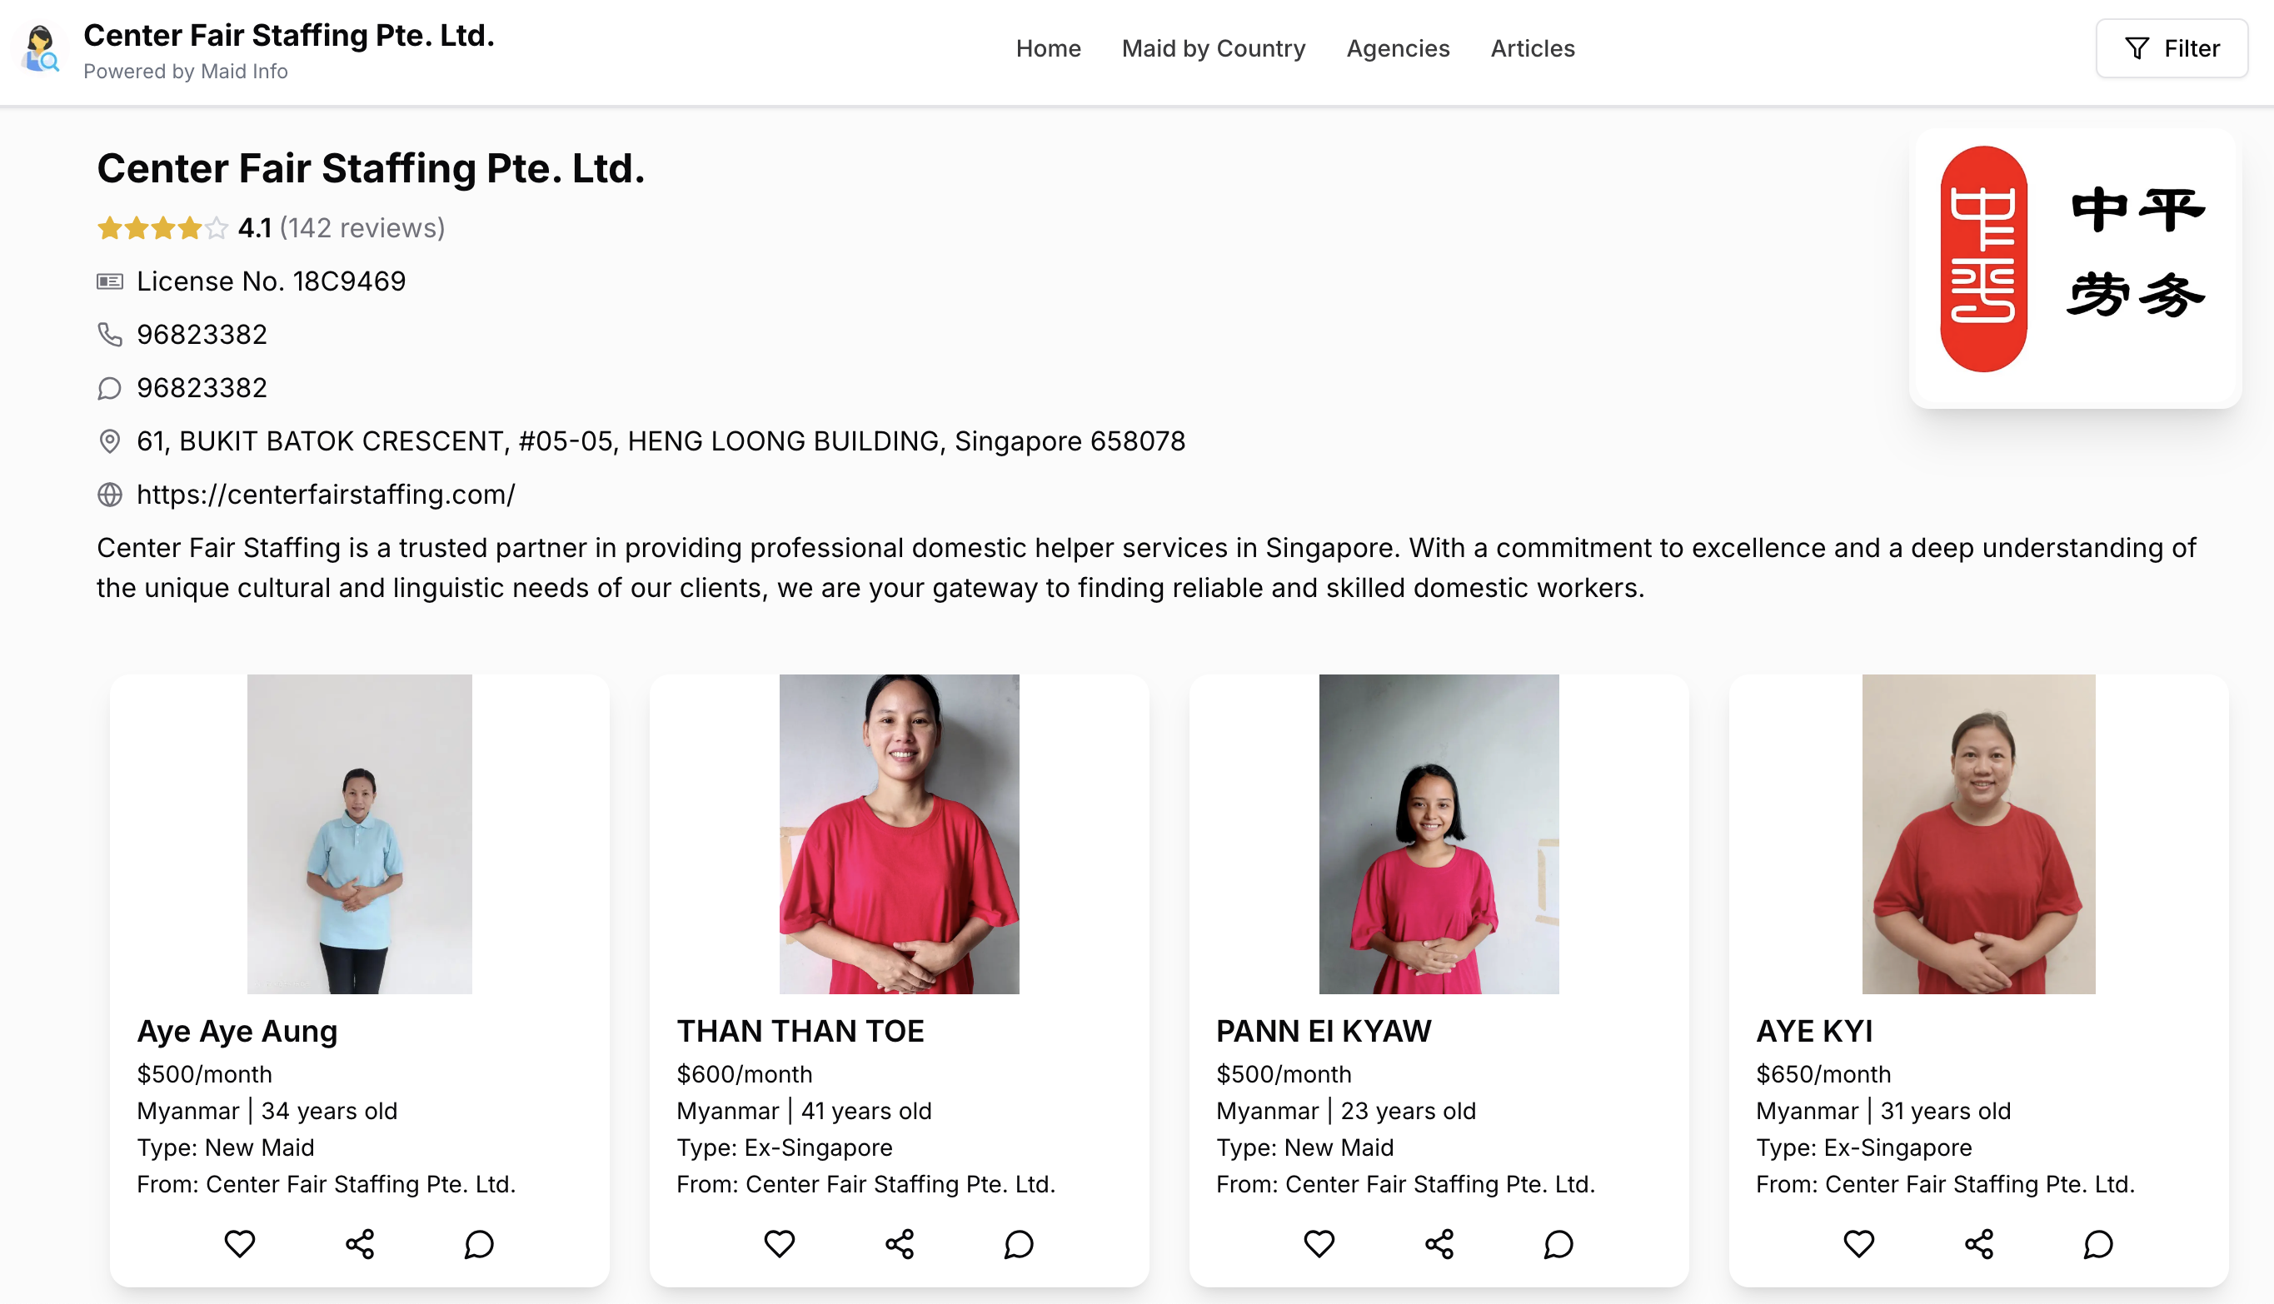Screen dimensions: 2274x1304
Task: Click the globe icon beside website URL
Action: [109, 495]
